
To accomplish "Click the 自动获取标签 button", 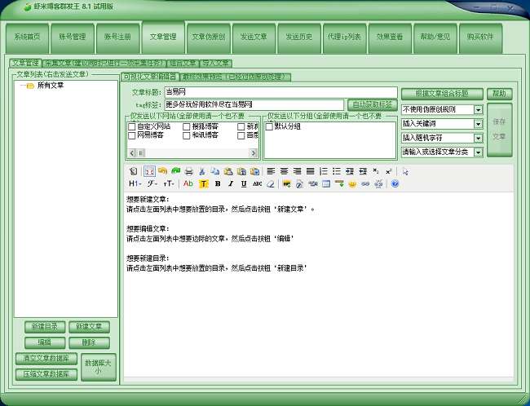I will coord(373,104).
